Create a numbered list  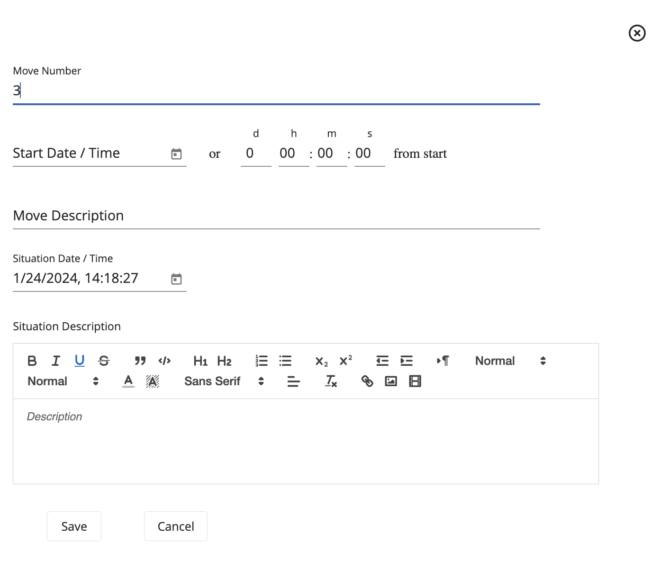tap(262, 361)
